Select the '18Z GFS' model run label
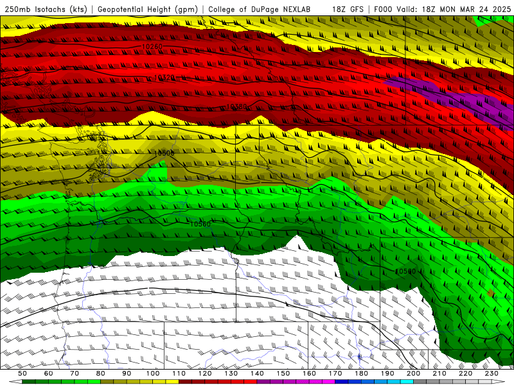514x385 pixels. click(x=348, y=10)
